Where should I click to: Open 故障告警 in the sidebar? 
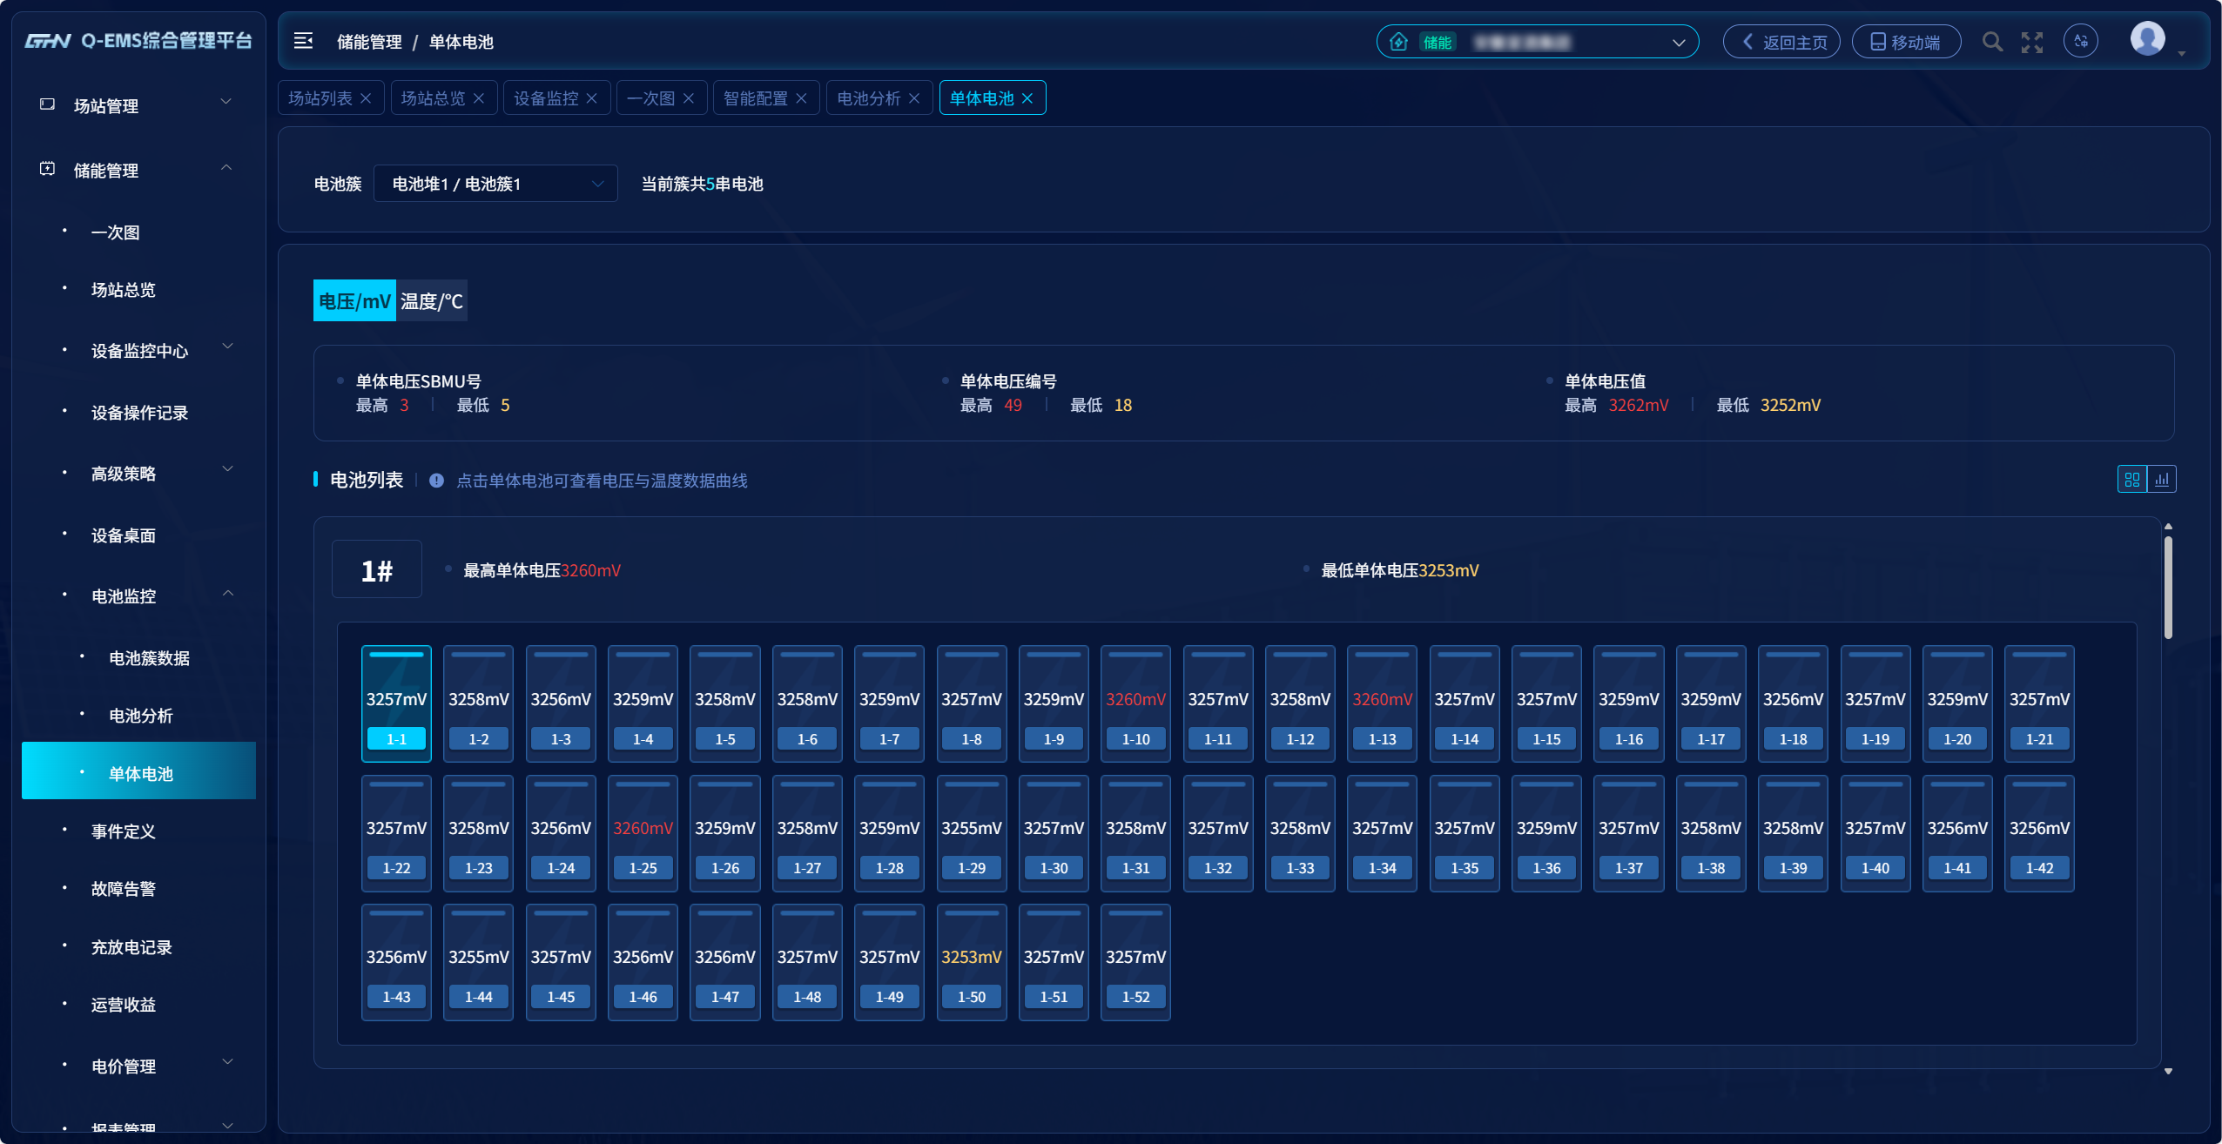(x=123, y=889)
